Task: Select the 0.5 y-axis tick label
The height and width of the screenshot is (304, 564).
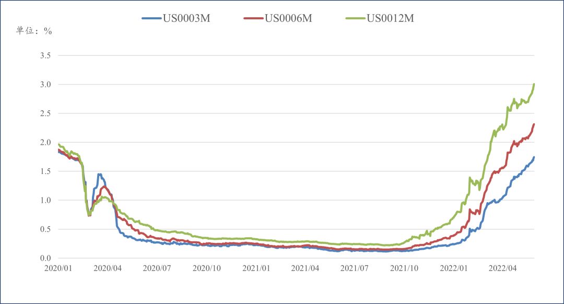Action: [46, 229]
